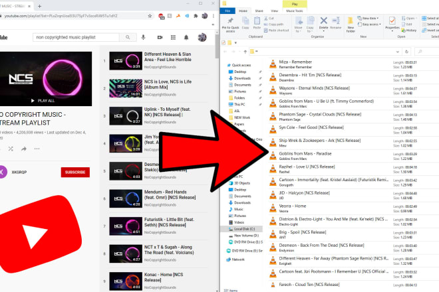Click History in Explorer ribbon

pyautogui.click(x=409, y=30)
